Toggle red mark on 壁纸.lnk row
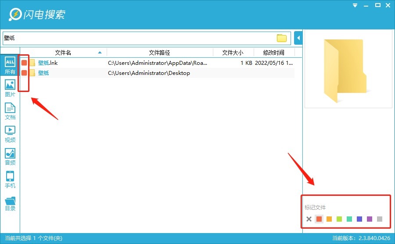 [x=24, y=63]
